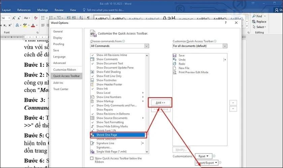Screen dimensions: 283x168
Task: Select Show All Revisions Inline command
Action: coord(112,55)
